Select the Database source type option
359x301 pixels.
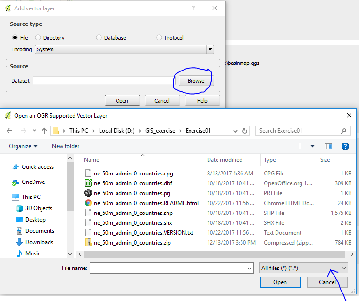point(99,38)
